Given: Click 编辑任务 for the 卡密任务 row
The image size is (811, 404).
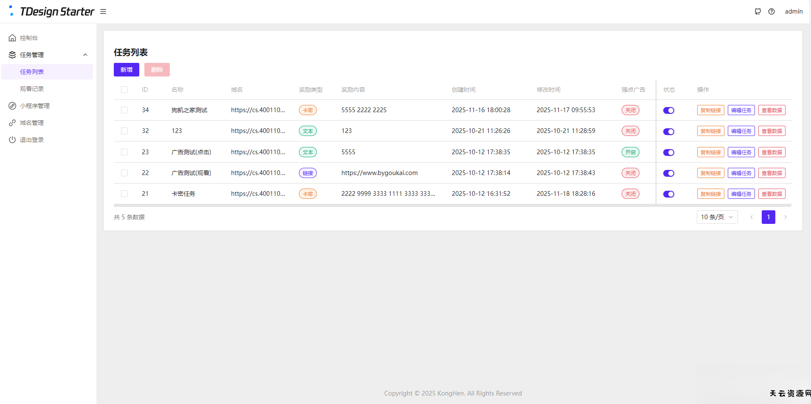Looking at the screenshot, I should click(x=741, y=194).
